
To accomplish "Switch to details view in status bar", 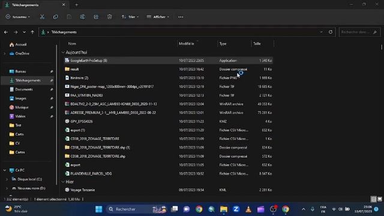I will [x=373, y=199].
